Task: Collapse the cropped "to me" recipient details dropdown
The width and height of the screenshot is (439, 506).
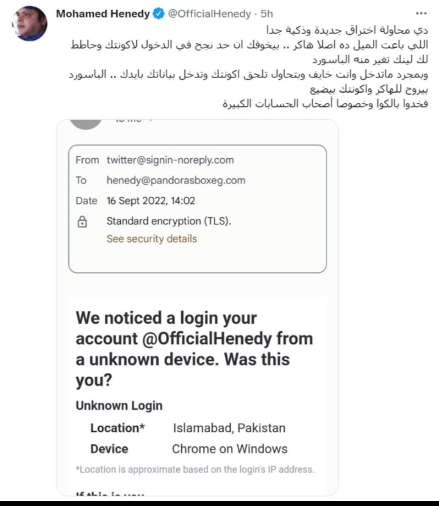Action: click(151, 121)
